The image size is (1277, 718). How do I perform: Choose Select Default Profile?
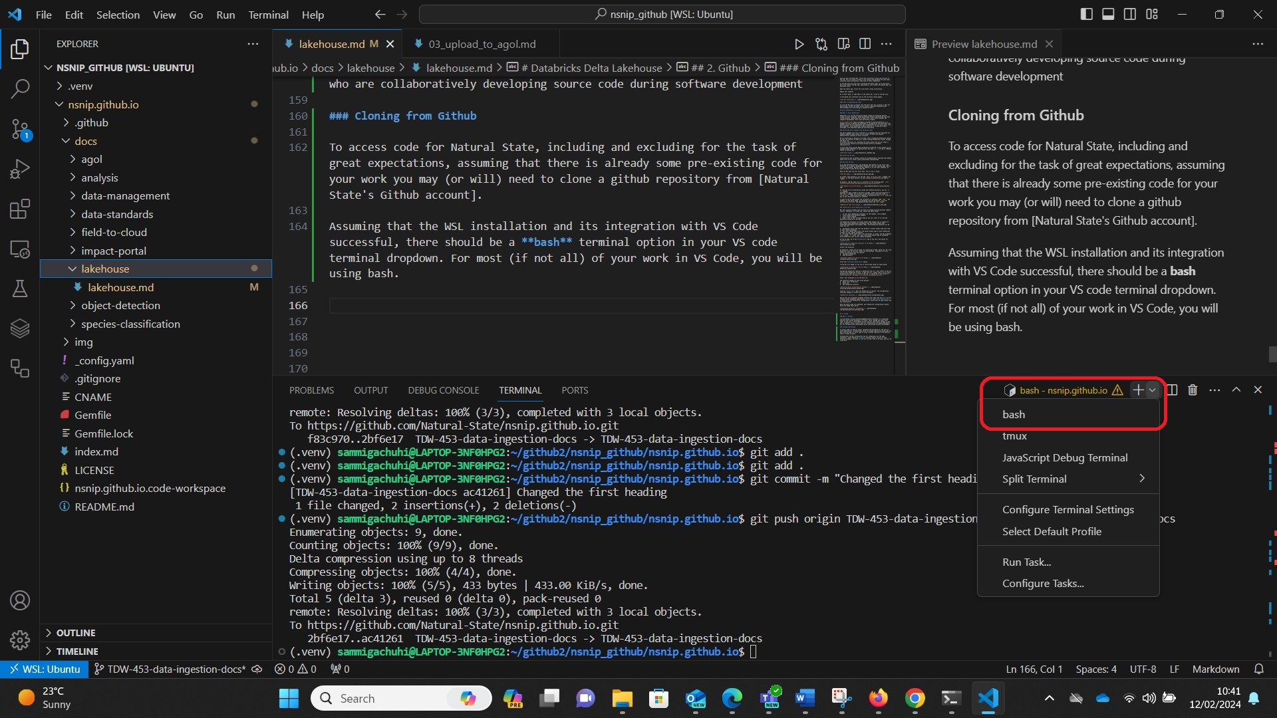[1068, 531]
